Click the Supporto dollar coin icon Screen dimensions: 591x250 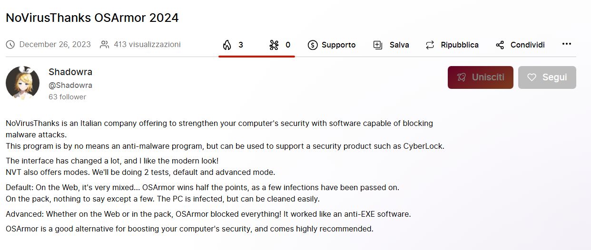[x=313, y=45]
